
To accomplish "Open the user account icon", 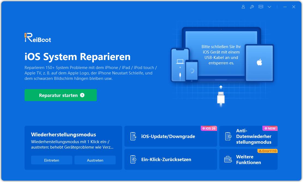I will coord(243,7).
